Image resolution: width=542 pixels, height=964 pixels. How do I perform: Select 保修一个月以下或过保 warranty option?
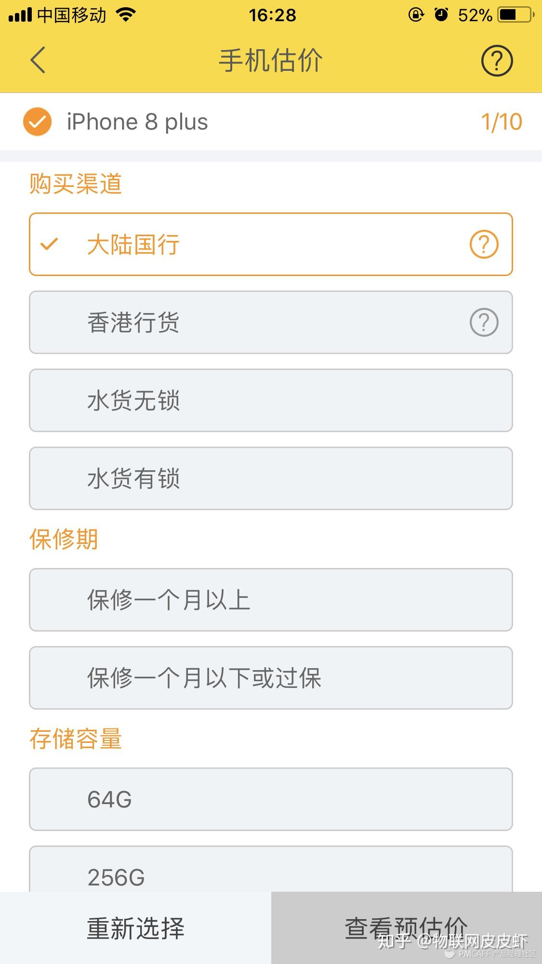[x=271, y=678]
